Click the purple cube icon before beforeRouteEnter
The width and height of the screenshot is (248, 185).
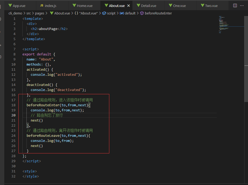pos(142,13)
